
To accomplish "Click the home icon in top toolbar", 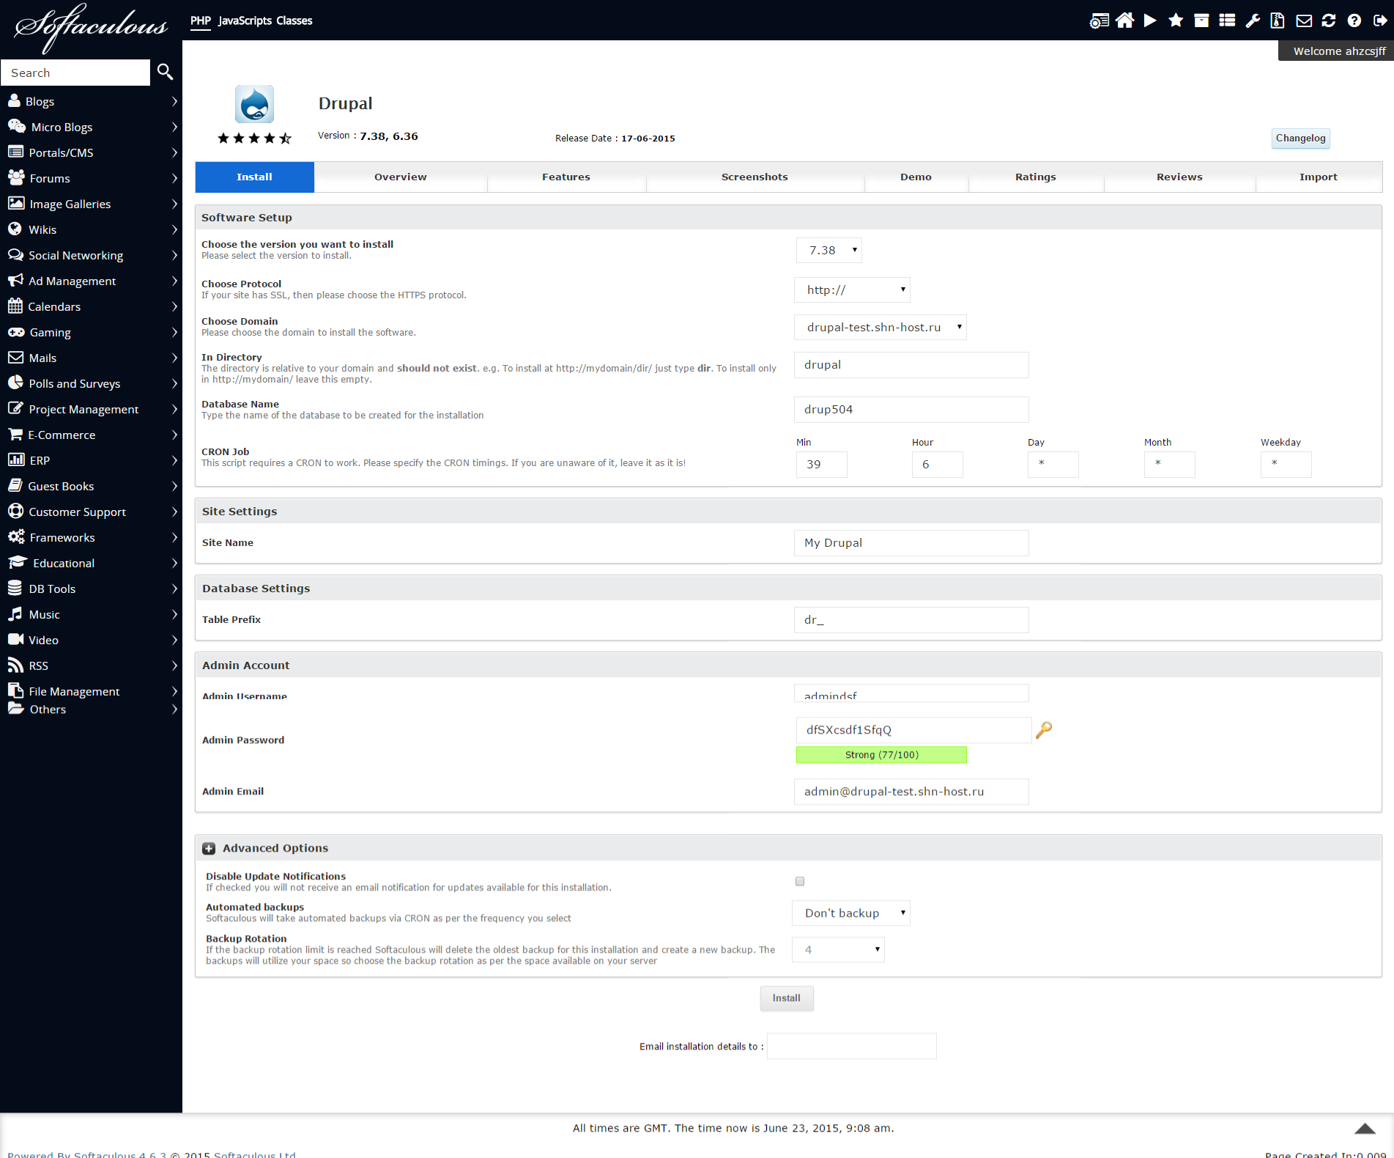I will 1124,21.
